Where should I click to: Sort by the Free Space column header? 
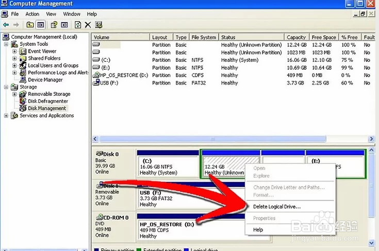click(324, 37)
